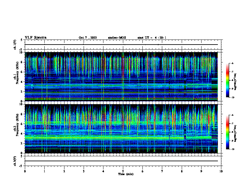Screen dimensions: 249x192
Task: Select the "Oct. 7, 2023" date text
Action: pos(88,38)
